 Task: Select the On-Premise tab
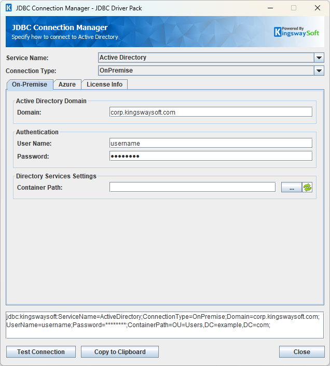[30, 85]
